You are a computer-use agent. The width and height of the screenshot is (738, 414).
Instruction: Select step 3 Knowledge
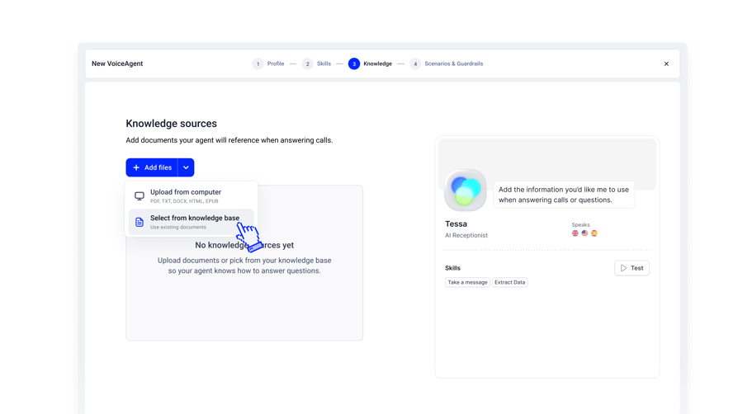click(x=371, y=64)
